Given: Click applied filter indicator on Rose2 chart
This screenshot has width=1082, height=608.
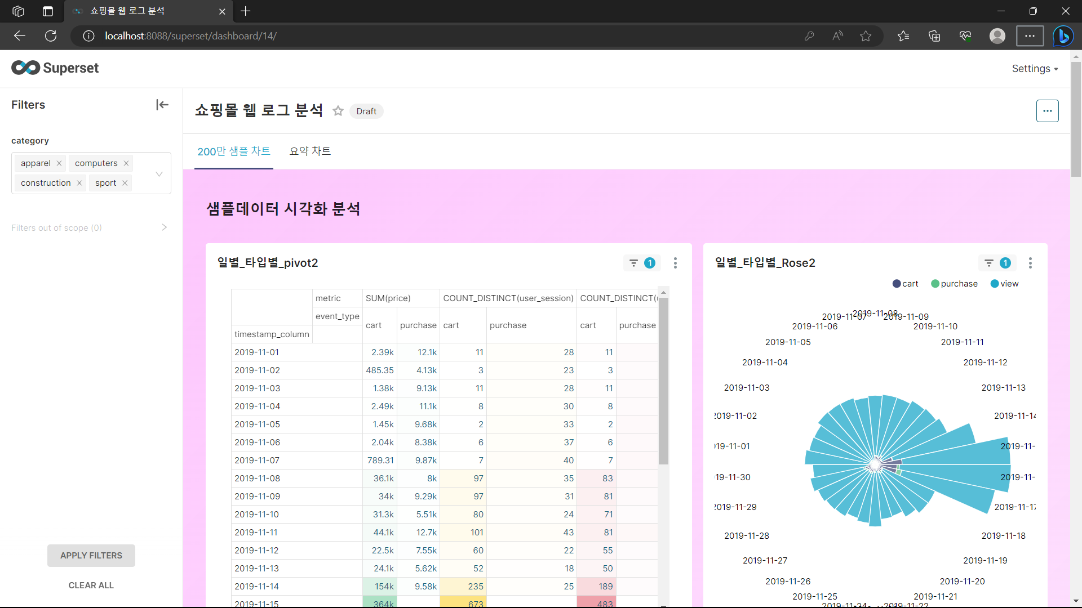Looking at the screenshot, I should (x=997, y=263).
